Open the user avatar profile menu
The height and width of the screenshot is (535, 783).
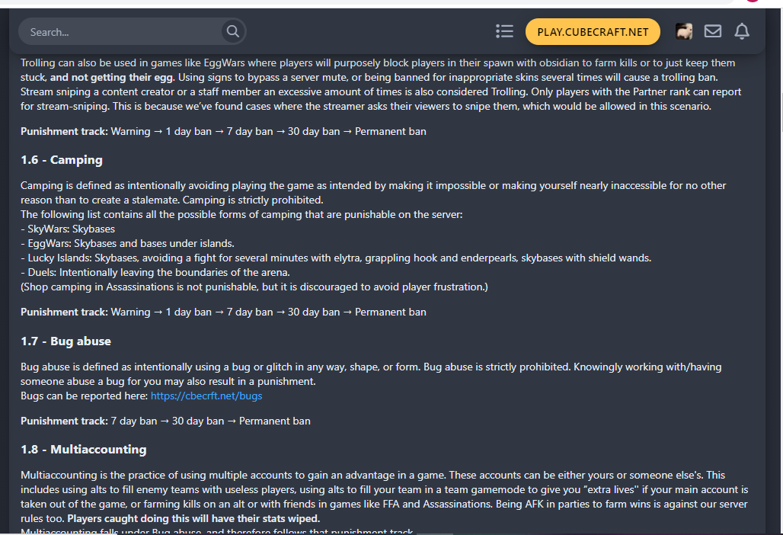[x=684, y=31]
